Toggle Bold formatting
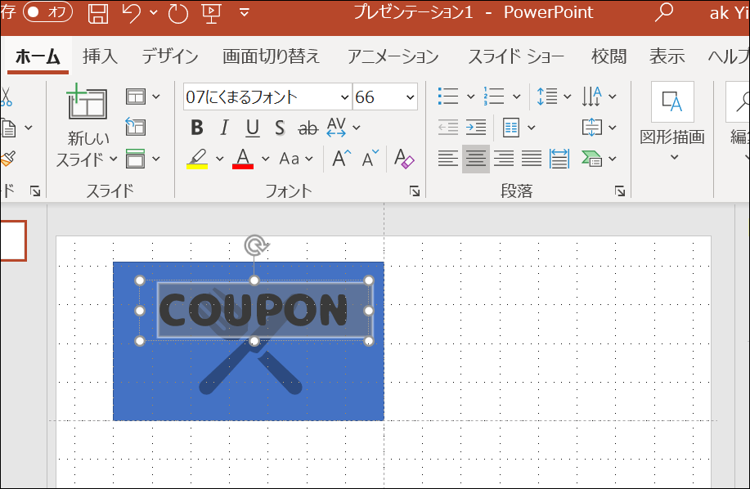Image resolution: width=750 pixels, height=489 pixels. click(196, 128)
